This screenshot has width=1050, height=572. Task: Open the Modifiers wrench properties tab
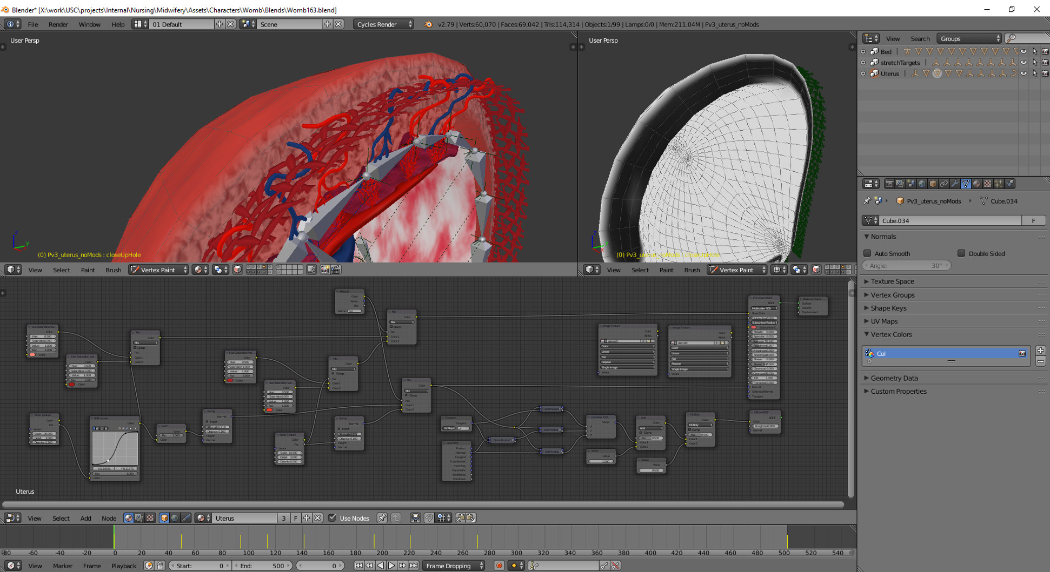click(955, 184)
